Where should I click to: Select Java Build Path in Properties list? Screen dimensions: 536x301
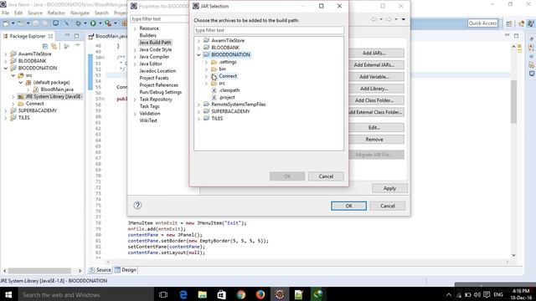(155, 43)
